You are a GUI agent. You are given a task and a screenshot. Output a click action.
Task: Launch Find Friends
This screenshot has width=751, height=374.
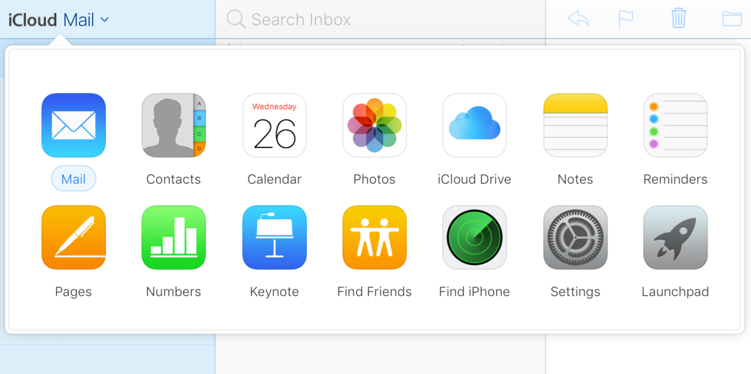click(x=374, y=237)
